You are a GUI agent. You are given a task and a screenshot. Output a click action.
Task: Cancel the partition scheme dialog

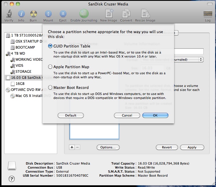pyautogui.click(x=127, y=115)
